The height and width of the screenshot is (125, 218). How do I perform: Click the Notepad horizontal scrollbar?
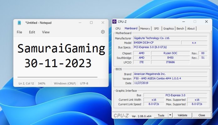(x=58, y=77)
